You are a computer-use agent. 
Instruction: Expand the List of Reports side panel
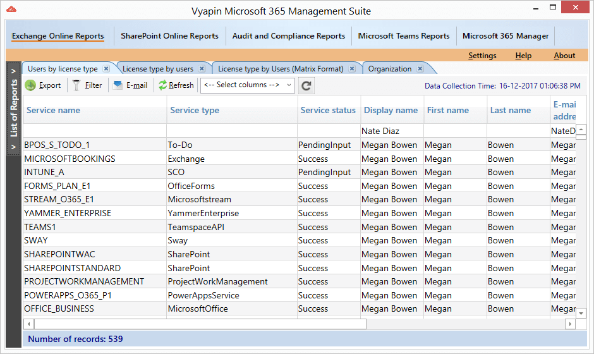[x=14, y=108]
